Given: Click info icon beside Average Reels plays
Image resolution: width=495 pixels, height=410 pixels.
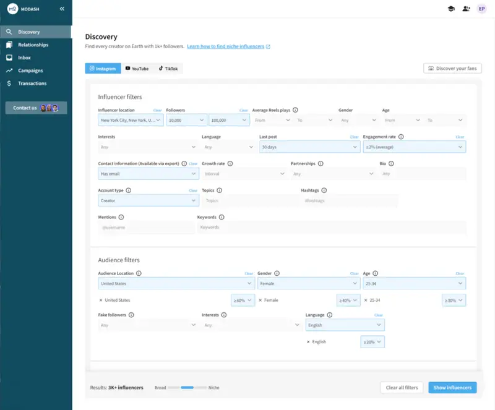Looking at the screenshot, I should (x=295, y=110).
